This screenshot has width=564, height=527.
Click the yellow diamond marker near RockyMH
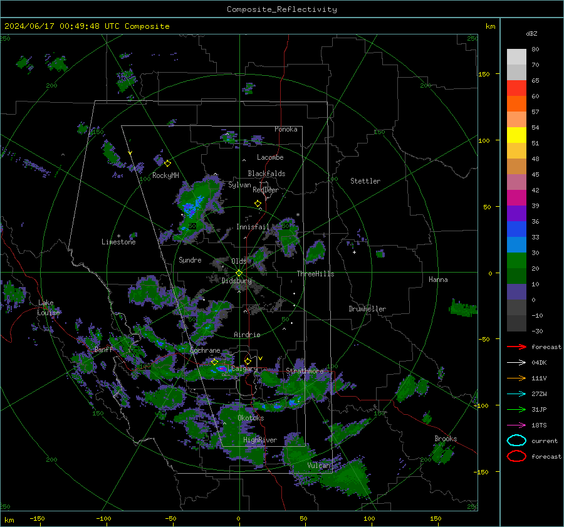tap(167, 164)
